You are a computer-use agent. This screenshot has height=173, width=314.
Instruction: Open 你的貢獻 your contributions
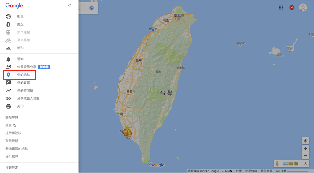(24, 82)
